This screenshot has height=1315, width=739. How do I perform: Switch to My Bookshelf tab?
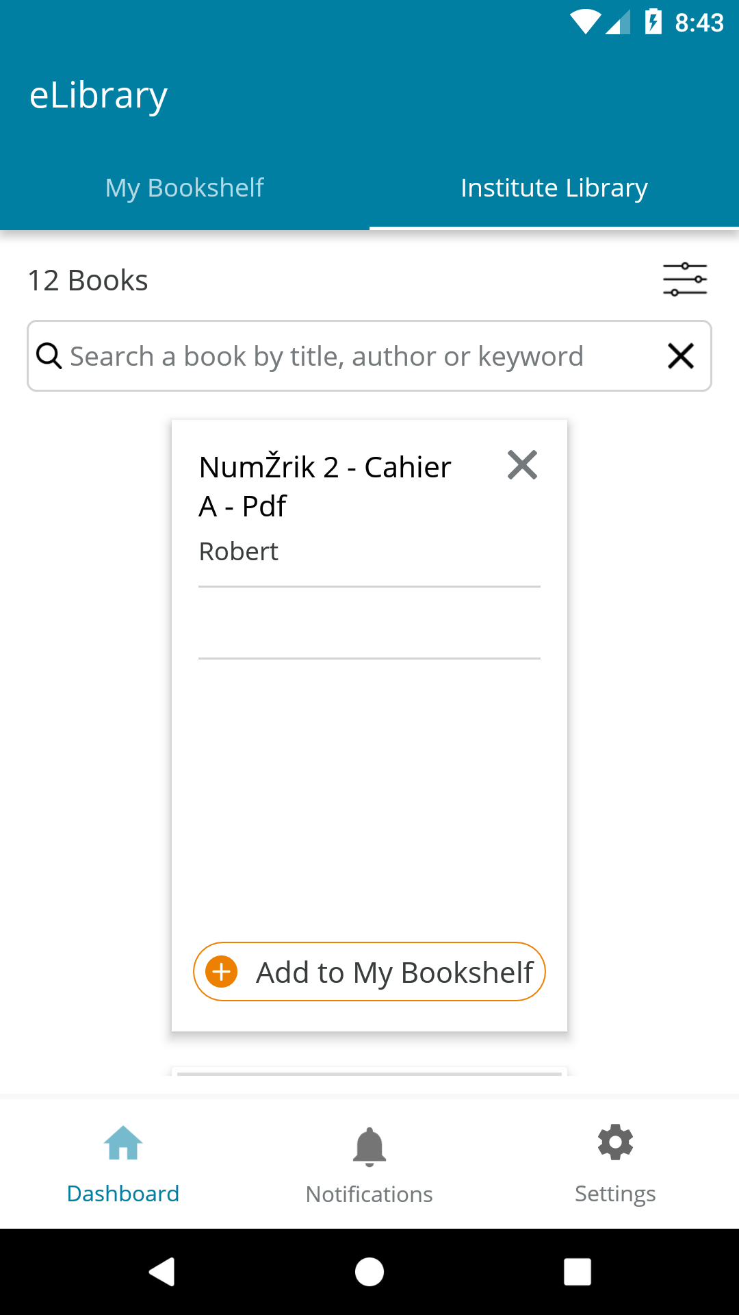tap(185, 188)
